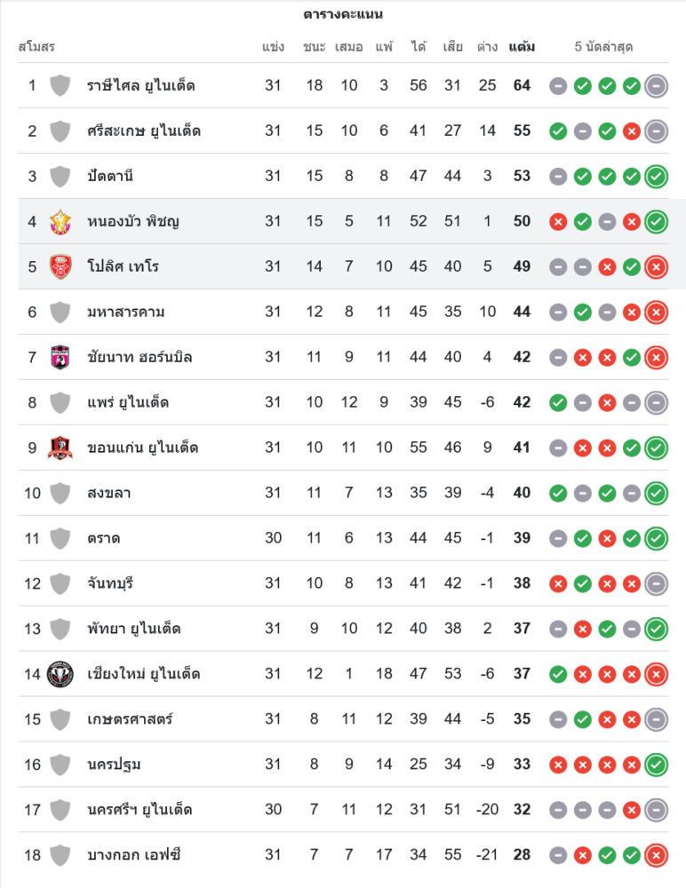This screenshot has width=686, height=888.
Task: Click บางกอก เอฟซี's circled latest loss icon
Action: coord(656,855)
